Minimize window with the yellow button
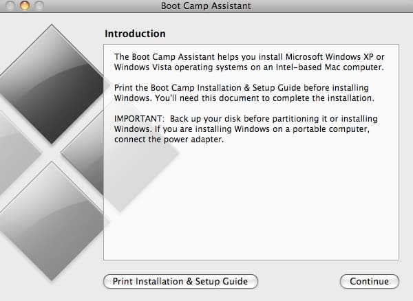413x301 pixels. click(x=25, y=5)
